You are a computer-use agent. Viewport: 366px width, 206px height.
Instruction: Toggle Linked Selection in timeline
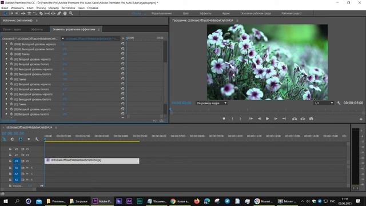pyautogui.click(x=21, y=139)
